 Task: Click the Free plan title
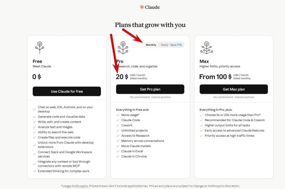click(37, 62)
